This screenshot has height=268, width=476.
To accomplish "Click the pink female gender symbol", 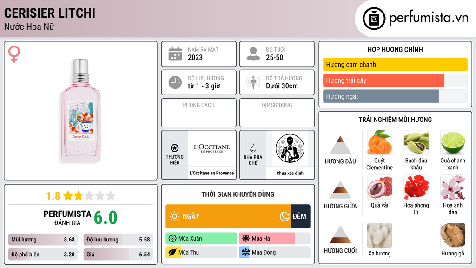I will [14, 54].
